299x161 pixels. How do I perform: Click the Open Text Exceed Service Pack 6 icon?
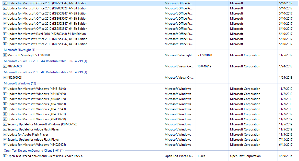point(5,156)
